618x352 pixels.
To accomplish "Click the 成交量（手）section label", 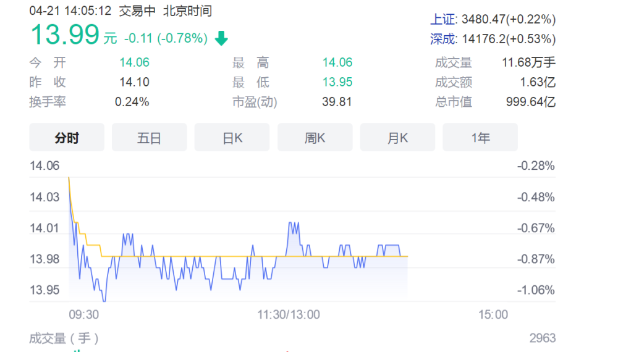I will tap(64, 338).
